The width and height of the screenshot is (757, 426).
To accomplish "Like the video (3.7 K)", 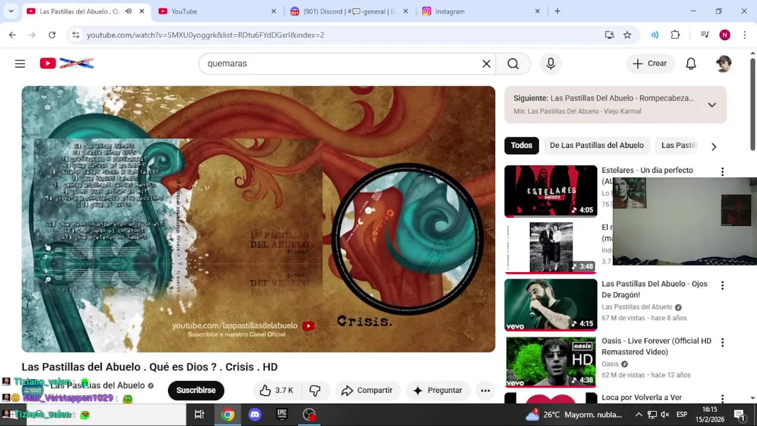I will pyautogui.click(x=277, y=390).
